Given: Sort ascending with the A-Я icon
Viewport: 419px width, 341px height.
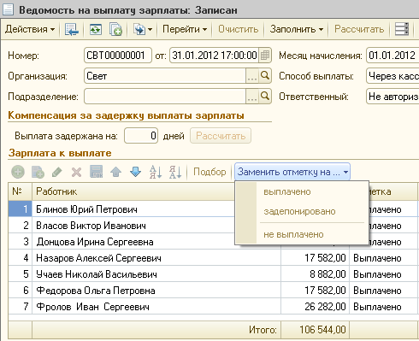Looking at the screenshot, I should coord(156,172).
